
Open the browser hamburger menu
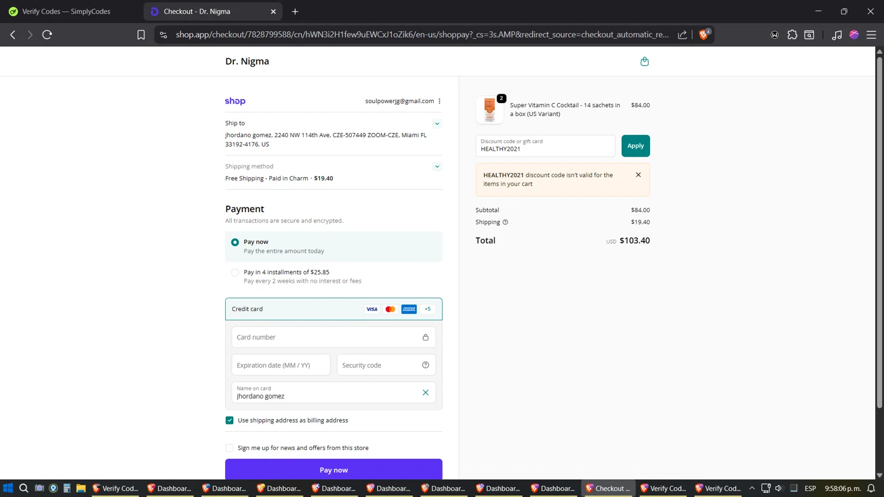coord(871,35)
